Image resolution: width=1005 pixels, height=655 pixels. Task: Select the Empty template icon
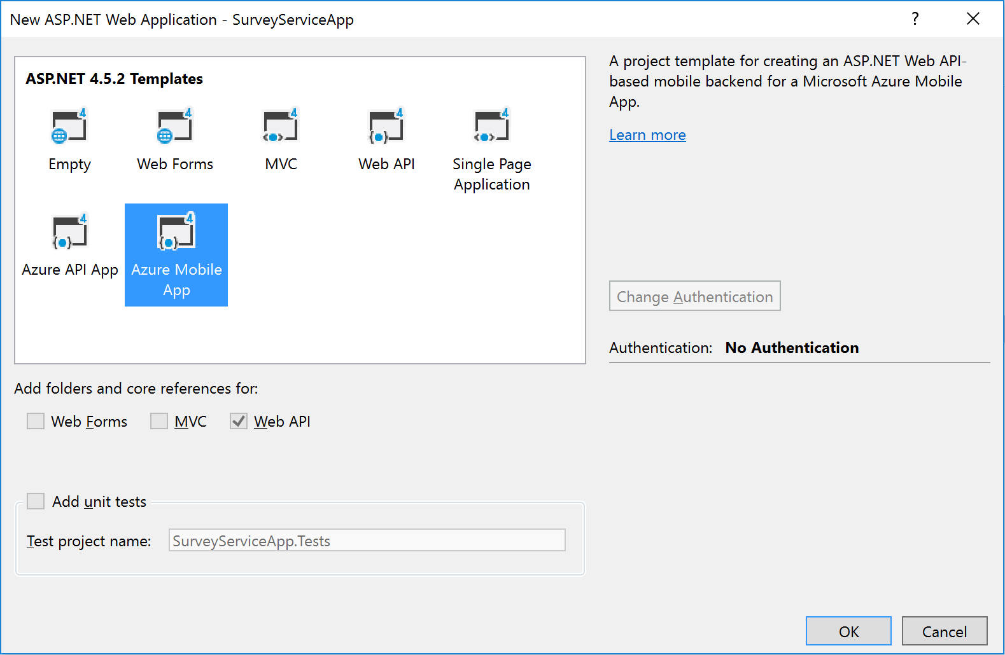69,126
